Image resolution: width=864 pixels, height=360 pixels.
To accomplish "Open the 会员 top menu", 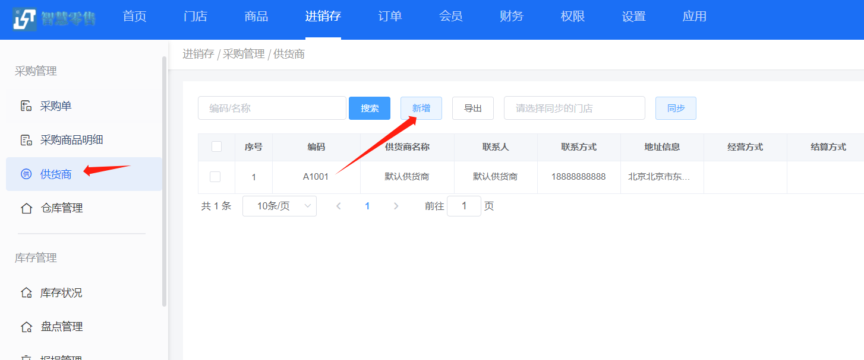I will coord(451,17).
